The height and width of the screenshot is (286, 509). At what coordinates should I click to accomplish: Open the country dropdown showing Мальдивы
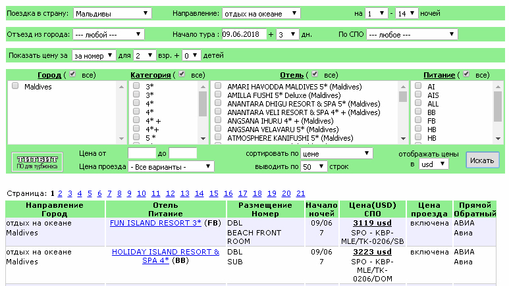tap(111, 13)
